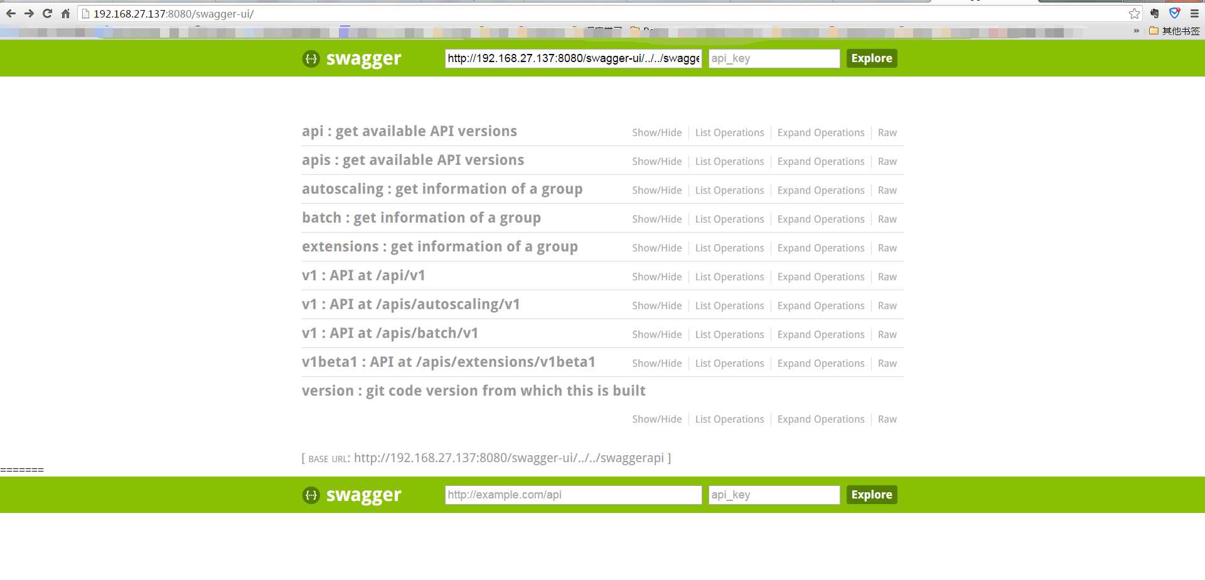Expand 'apis : get available API versions'
The image size is (1205, 580).
pos(413,160)
